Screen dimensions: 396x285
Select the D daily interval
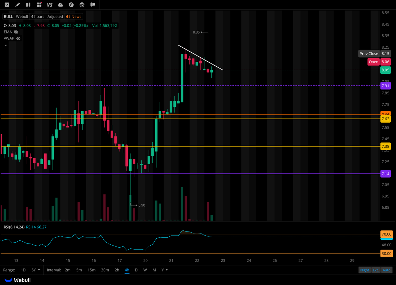[x=136, y=270]
